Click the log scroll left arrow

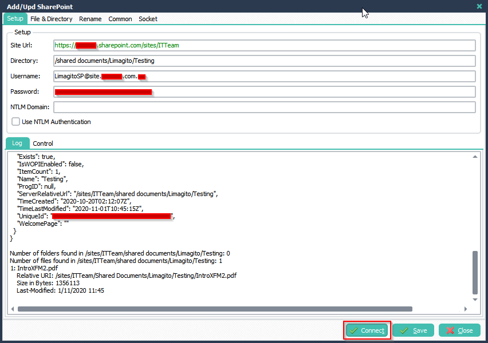13,309
